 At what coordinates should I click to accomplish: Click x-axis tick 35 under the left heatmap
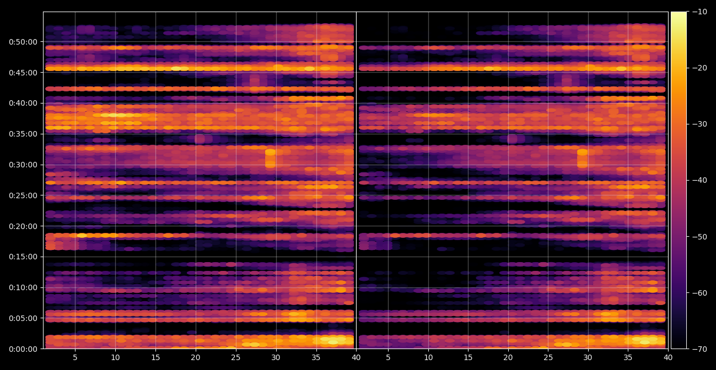point(316,357)
